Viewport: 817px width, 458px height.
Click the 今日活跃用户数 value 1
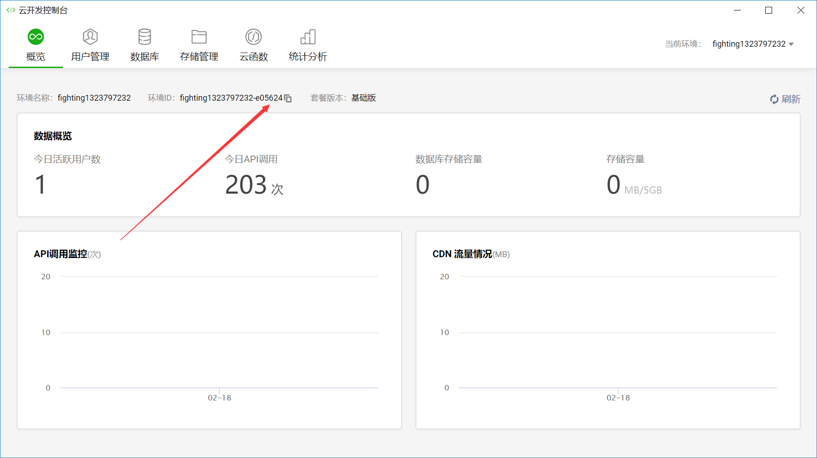coord(40,185)
